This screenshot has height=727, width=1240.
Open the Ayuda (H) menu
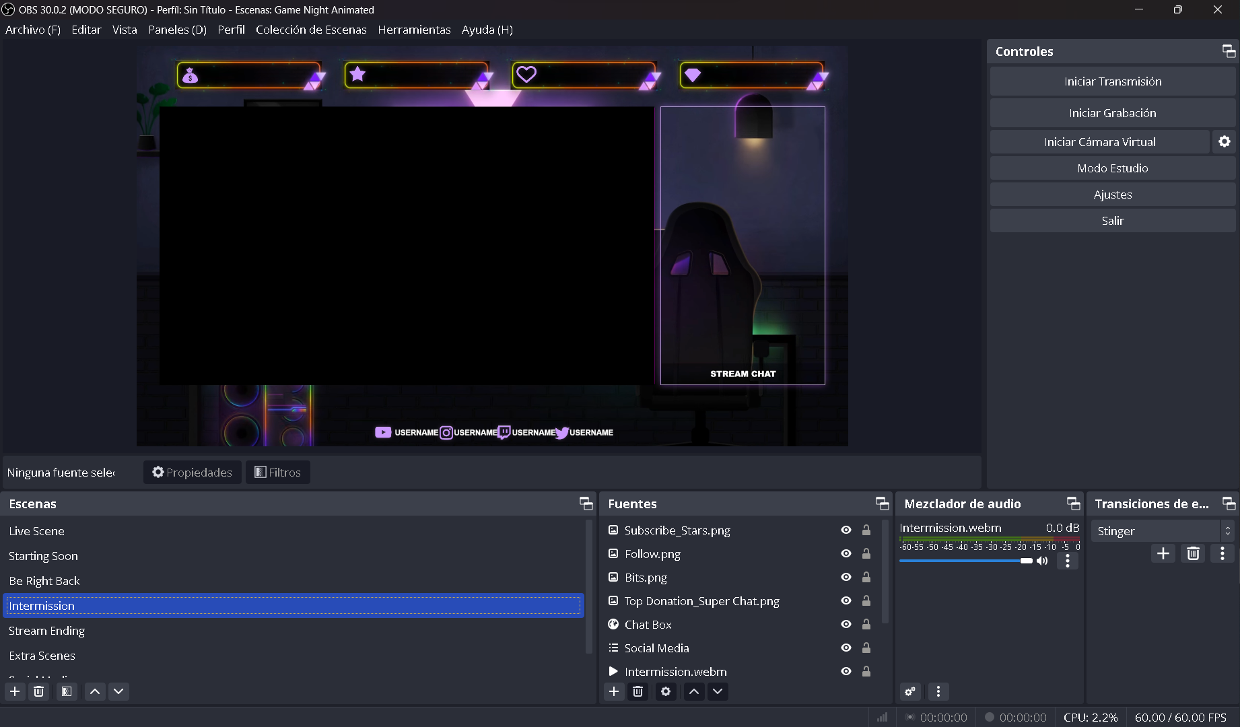[487, 30]
